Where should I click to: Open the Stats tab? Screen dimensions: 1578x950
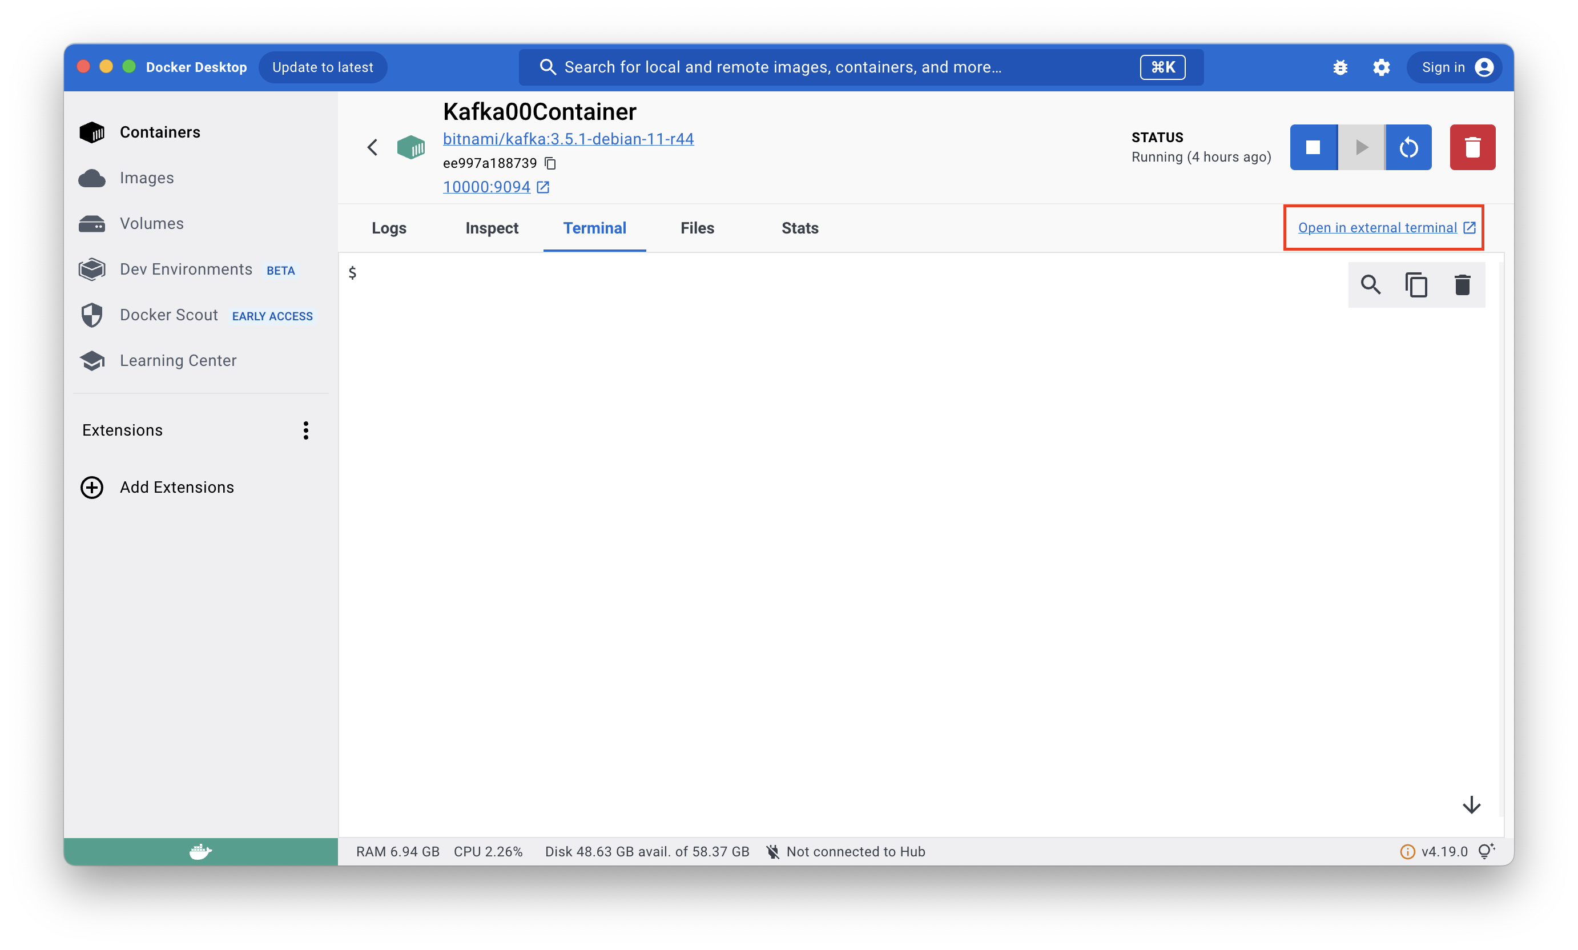800,228
